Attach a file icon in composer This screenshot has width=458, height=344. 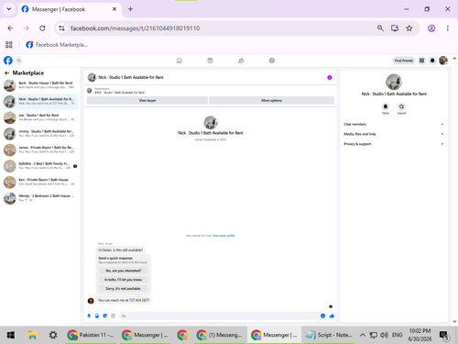pyautogui.click(x=97, y=316)
